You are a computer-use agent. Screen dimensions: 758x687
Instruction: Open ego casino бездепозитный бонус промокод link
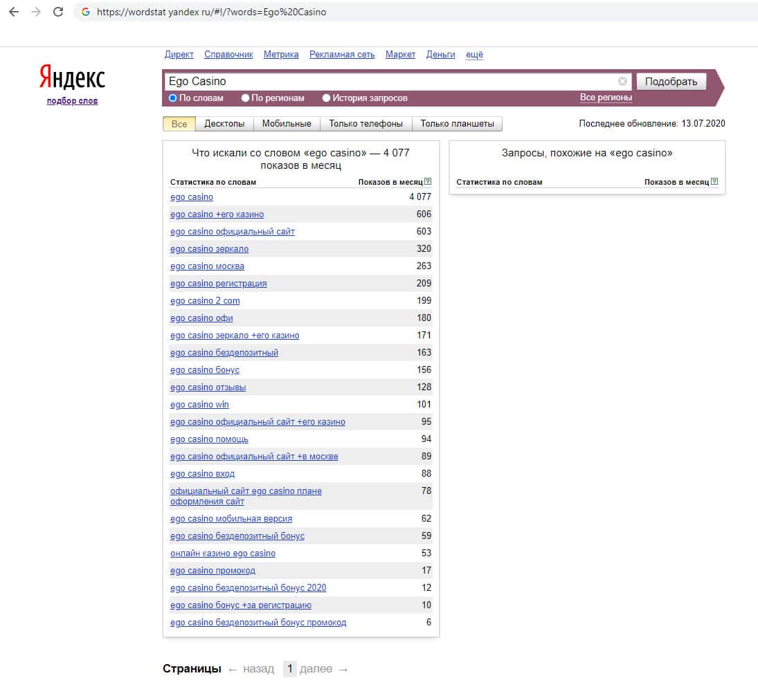coord(258,623)
